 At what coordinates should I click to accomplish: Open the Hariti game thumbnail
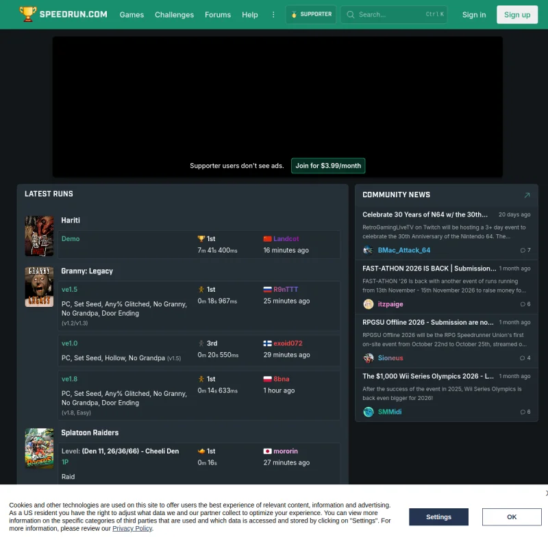point(39,236)
